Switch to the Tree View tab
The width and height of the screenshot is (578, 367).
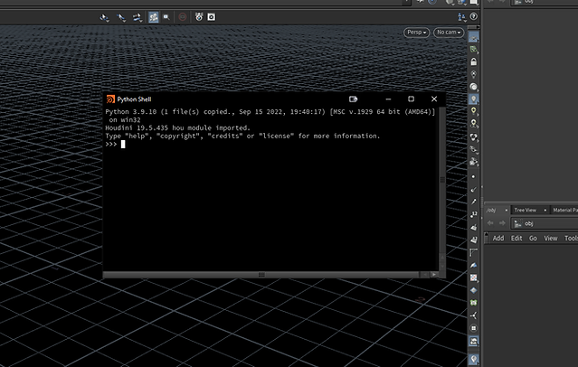(x=526, y=210)
